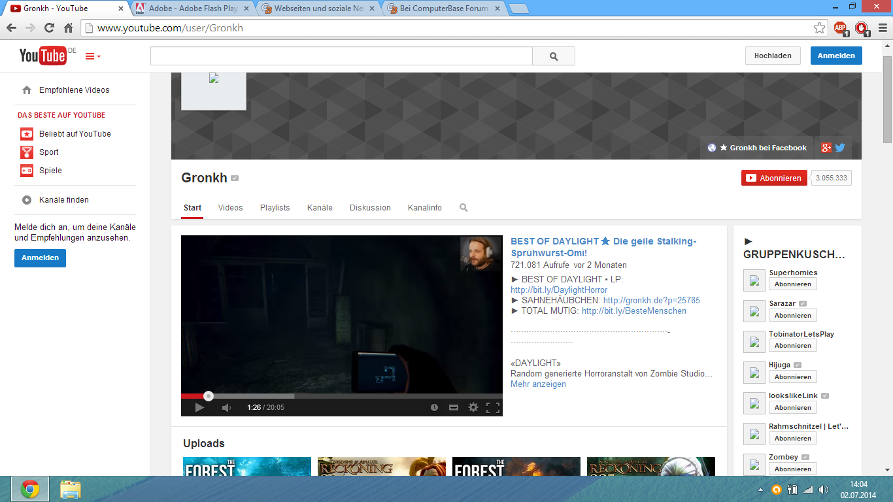Switch to the Start tab
Screen dimensions: 893x502
pos(192,208)
